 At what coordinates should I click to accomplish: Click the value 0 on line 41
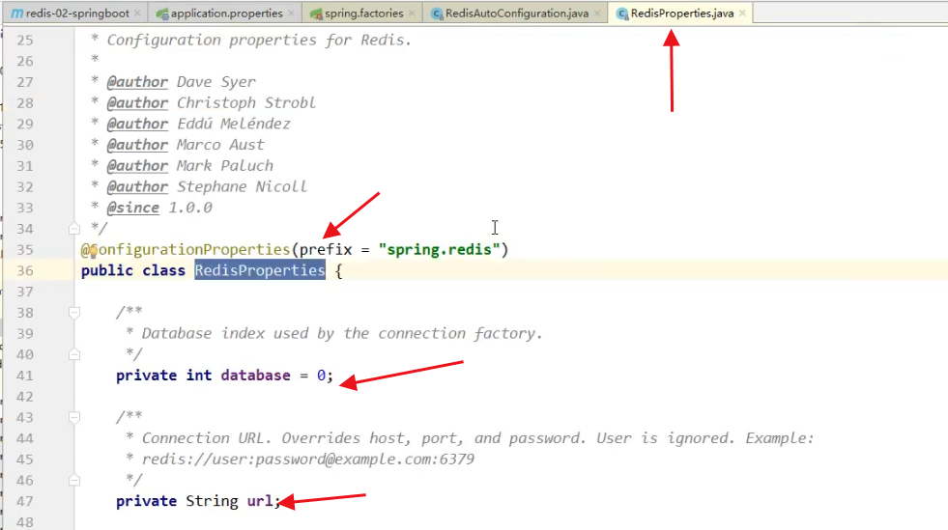click(321, 376)
